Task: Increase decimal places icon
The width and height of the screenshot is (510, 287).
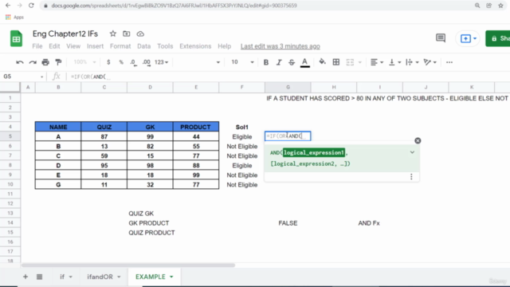Action: [x=147, y=62]
